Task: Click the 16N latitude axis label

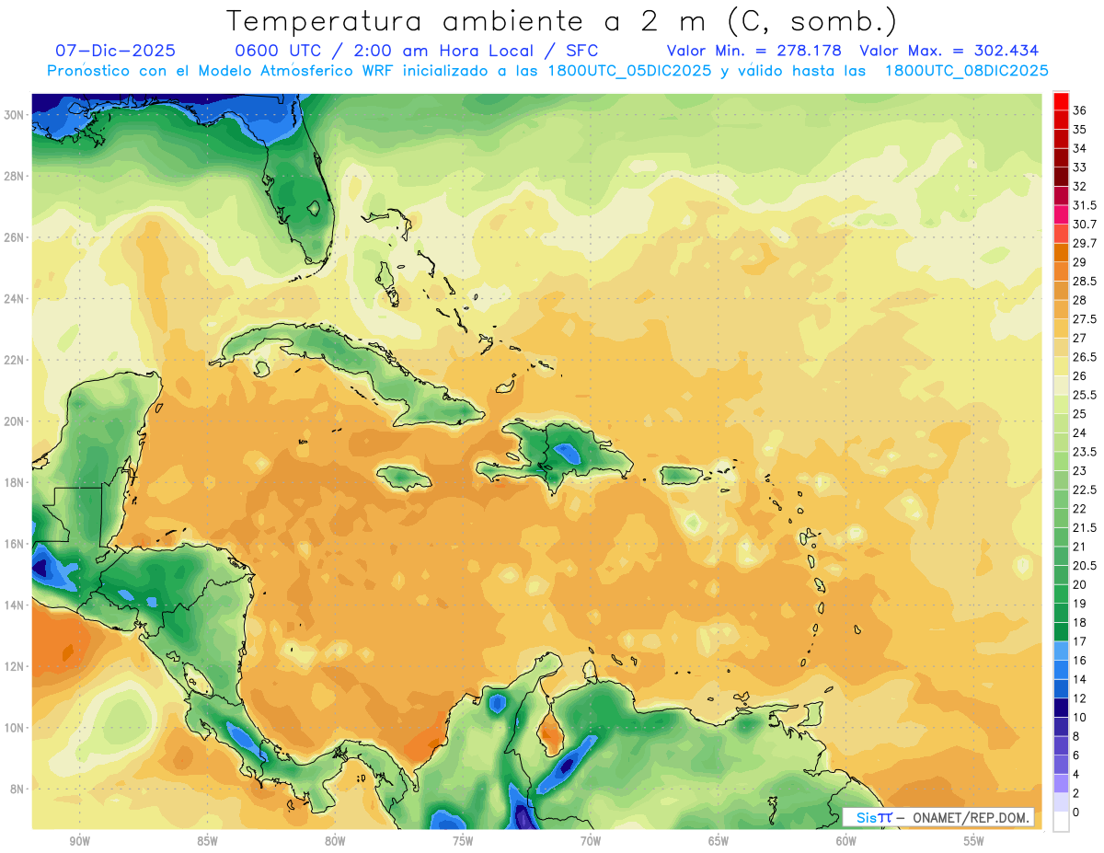Action: pos(16,544)
